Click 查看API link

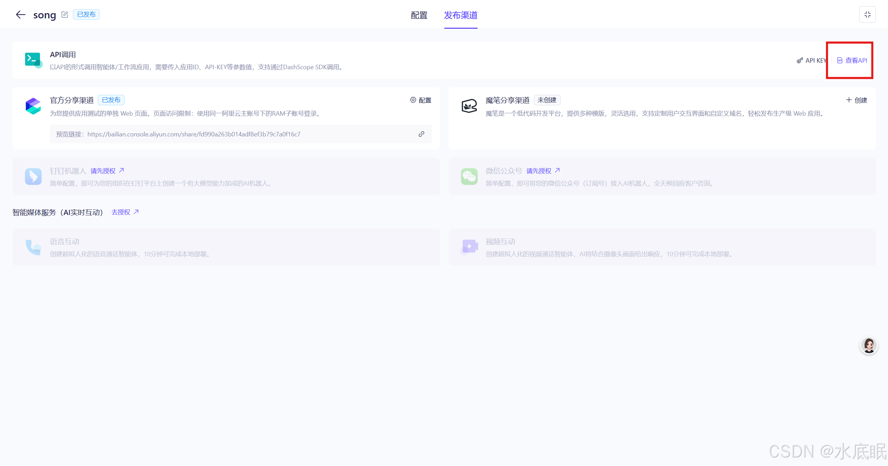[852, 61]
